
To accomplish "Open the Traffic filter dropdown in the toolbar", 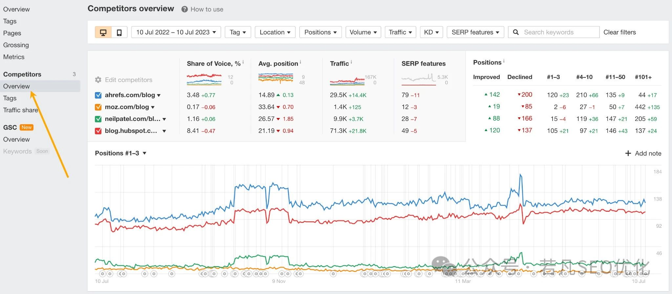I will point(400,32).
